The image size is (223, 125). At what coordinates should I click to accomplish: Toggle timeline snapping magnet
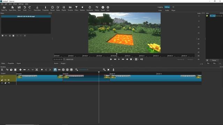tap(55, 70)
